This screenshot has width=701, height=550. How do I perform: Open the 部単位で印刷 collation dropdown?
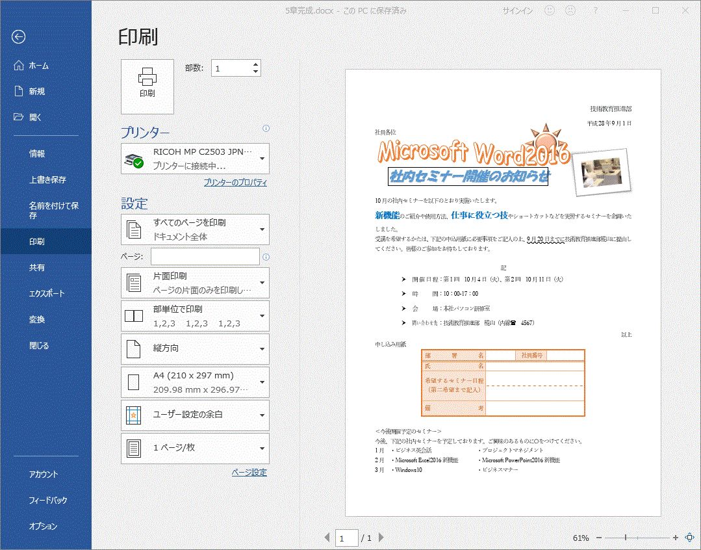[195, 316]
